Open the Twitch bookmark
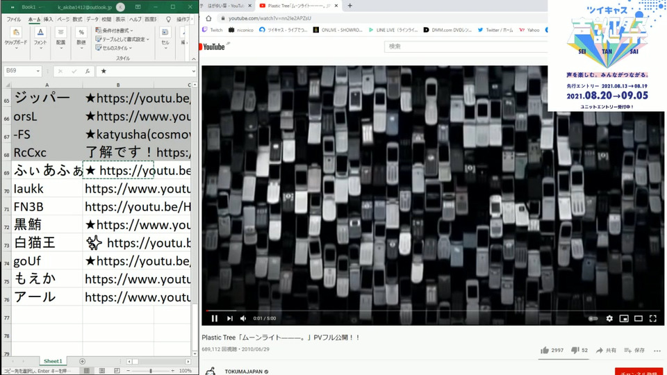 213,30
